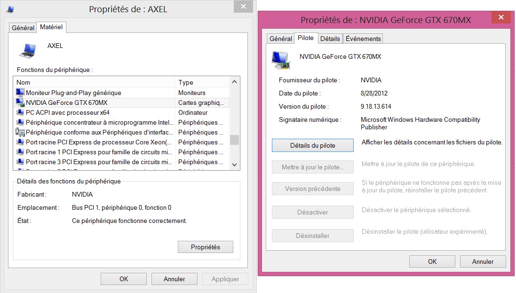Click the Ordinateur type cell
The image size is (516, 293).
tap(193, 112)
